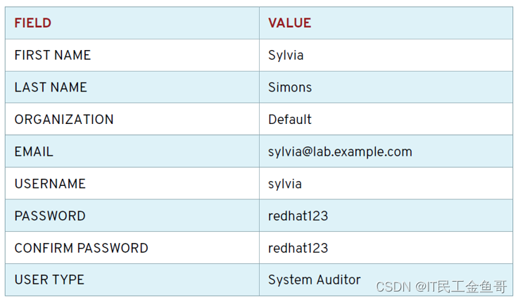
Task: Click the CONFIRM PASSWORD label
Action: click(81, 248)
